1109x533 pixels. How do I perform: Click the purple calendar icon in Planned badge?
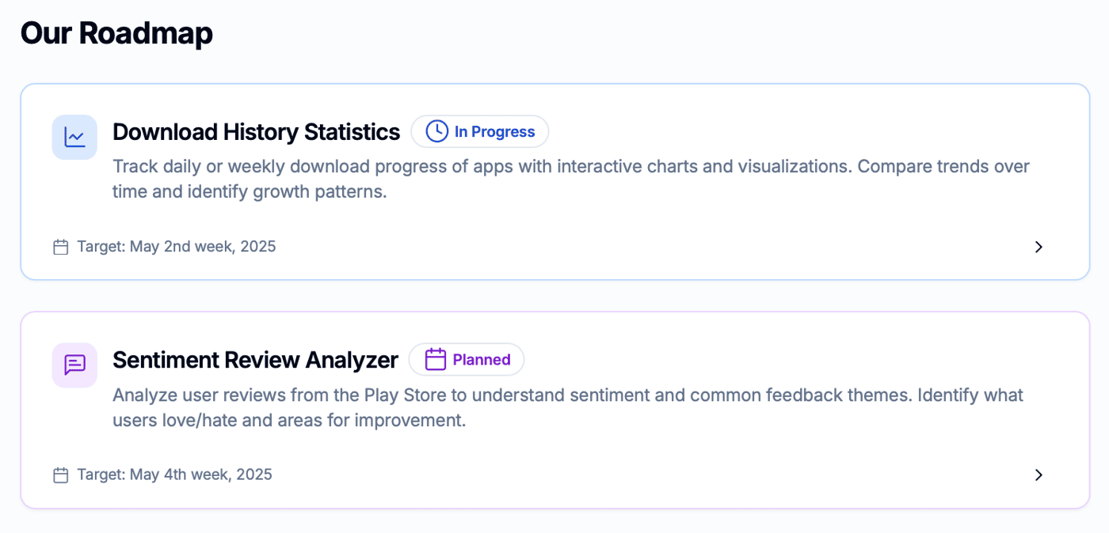pos(435,360)
